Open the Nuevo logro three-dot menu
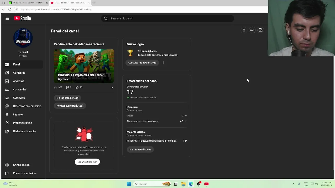Screen dimensions: 335x188 pyautogui.click(x=163, y=63)
